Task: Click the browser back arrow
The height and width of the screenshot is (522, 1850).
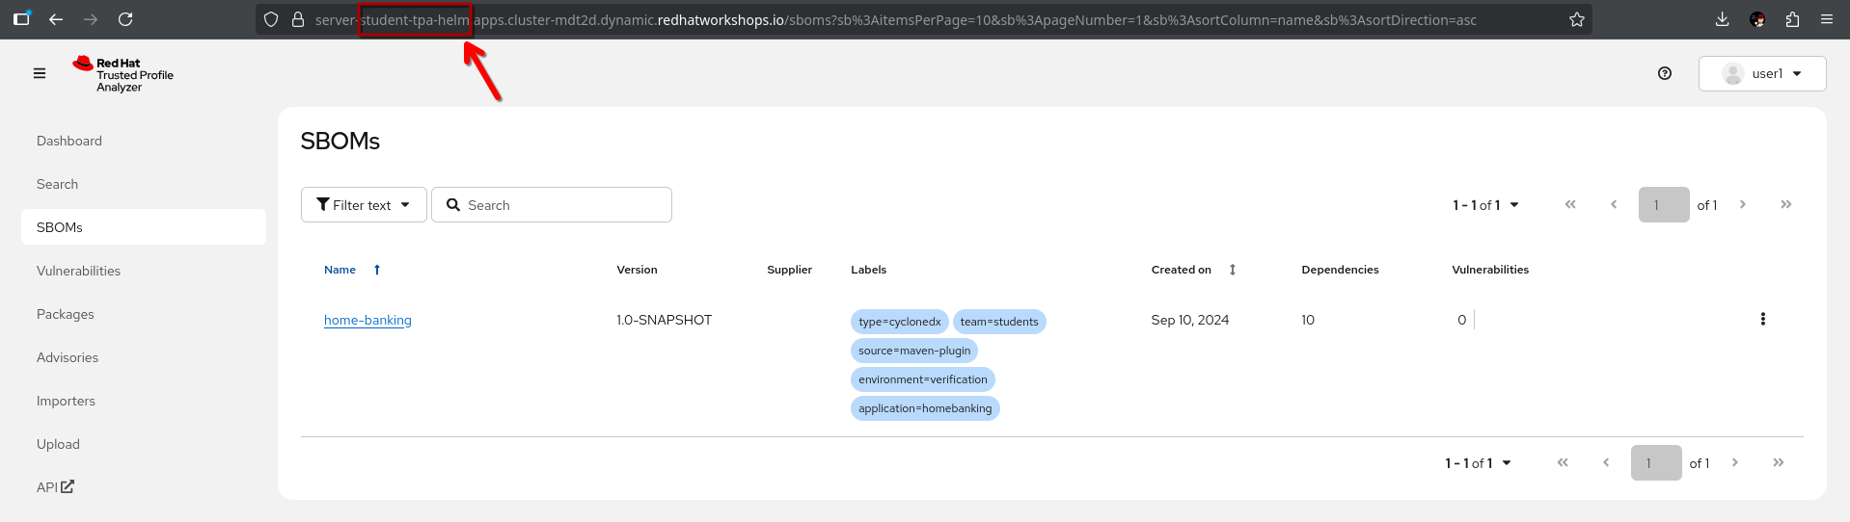Action: (56, 19)
